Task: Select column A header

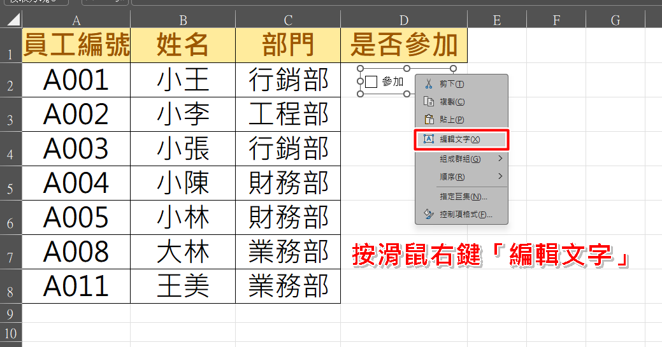Action: click(76, 19)
